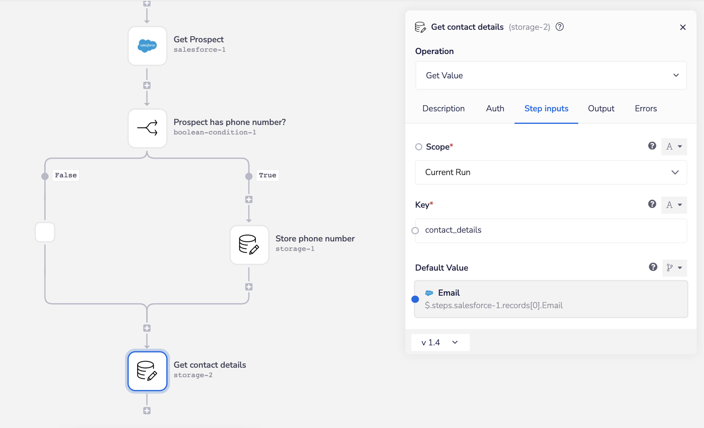Click the plus button below Get Prospect

pos(147,85)
